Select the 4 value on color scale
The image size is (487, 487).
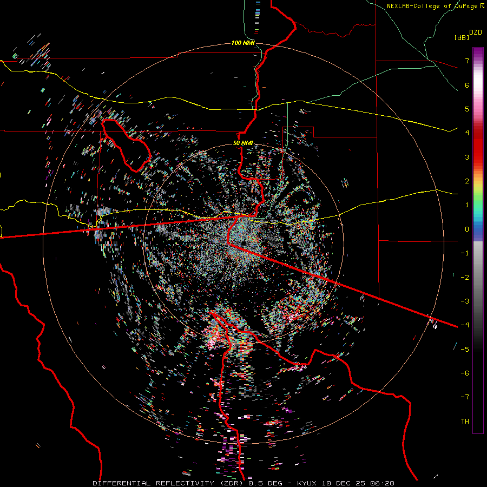click(x=467, y=133)
